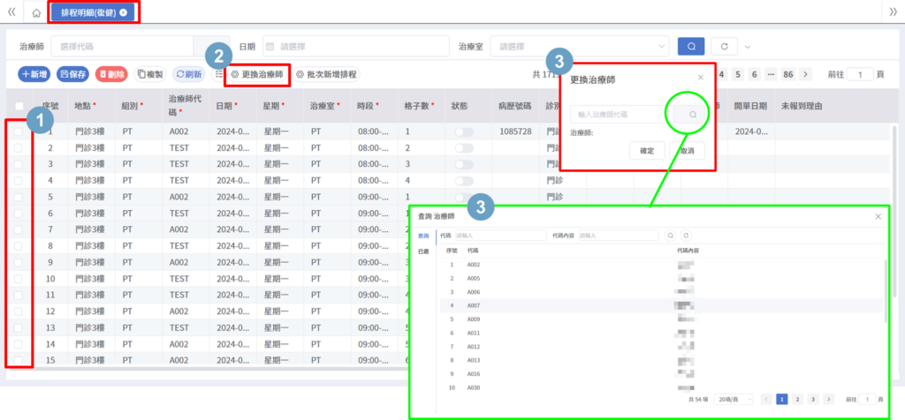905x420 pixels.
Task: Go to page 86 in main pagination
Action: click(788, 74)
